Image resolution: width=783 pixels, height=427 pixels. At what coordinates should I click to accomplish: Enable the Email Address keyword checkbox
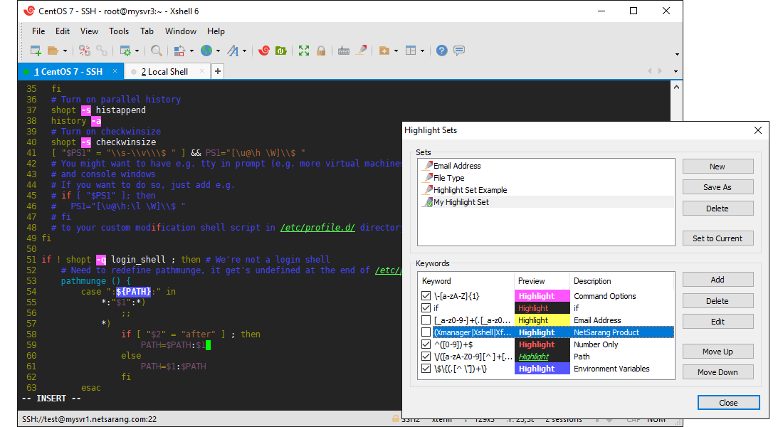426,320
